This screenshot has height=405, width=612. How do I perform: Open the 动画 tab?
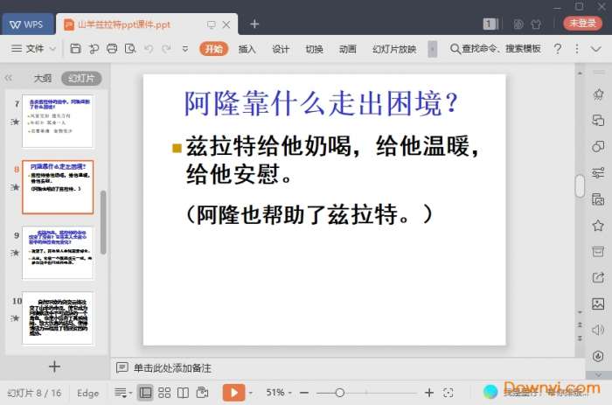point(348,49)
